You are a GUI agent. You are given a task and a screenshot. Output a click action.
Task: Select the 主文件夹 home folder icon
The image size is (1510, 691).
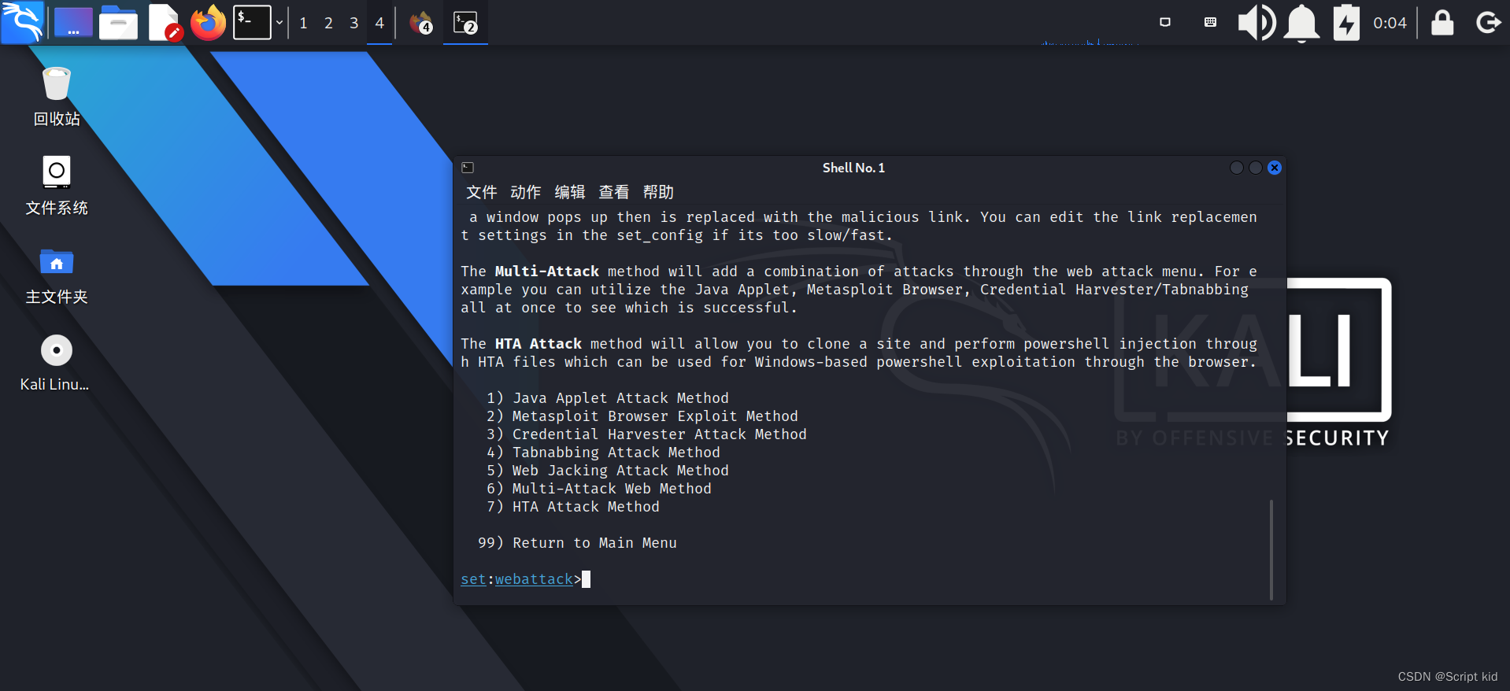point(57,275)
